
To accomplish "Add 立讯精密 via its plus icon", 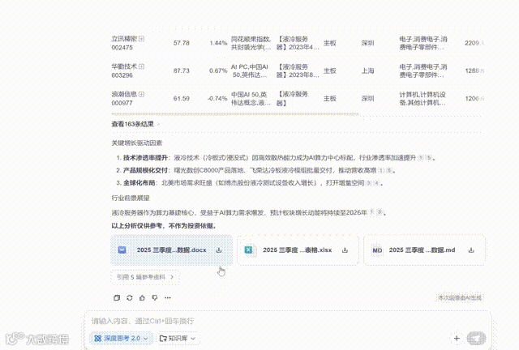I will (141, 39).
